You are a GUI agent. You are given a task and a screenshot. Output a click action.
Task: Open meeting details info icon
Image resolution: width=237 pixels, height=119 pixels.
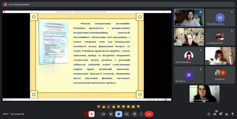point(209,114)
